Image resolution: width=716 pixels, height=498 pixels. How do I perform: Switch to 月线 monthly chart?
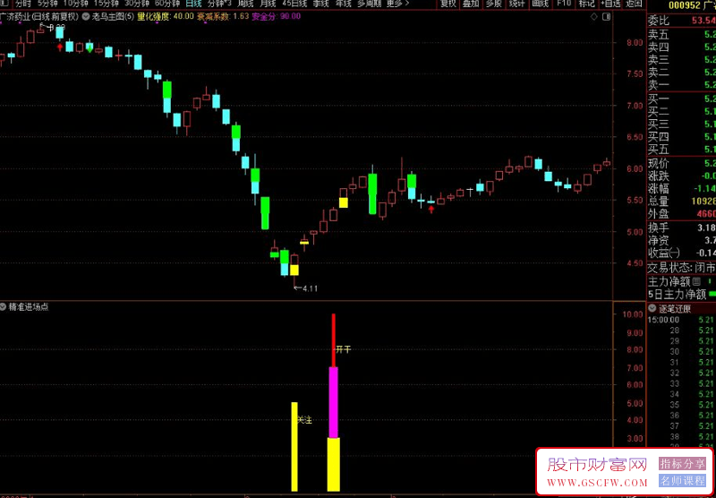(x=268, y=4)
